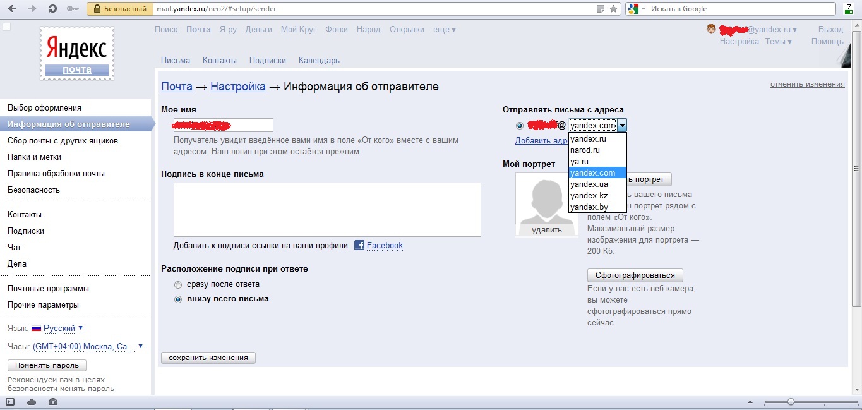
Task: Adjust the zoom slider in the status bar
Action: (791, 402)
